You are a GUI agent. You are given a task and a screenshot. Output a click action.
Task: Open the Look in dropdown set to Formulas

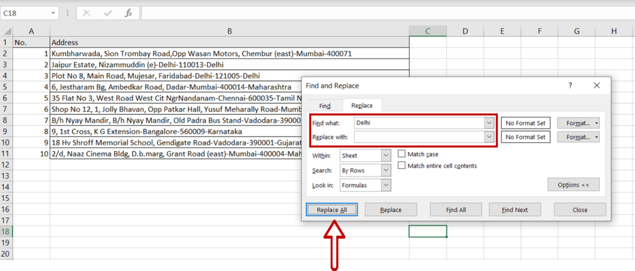click(365, 186)
